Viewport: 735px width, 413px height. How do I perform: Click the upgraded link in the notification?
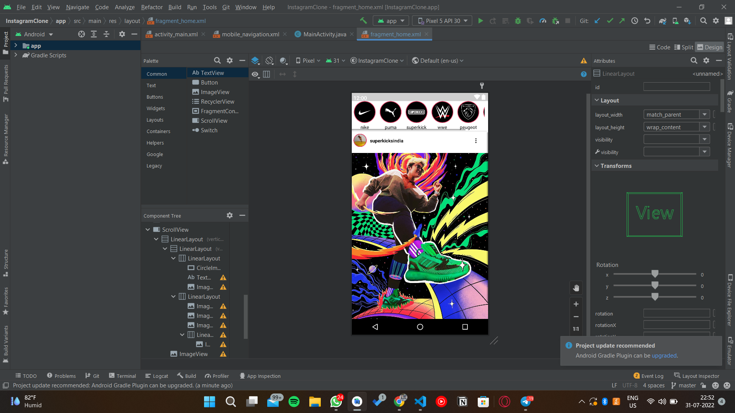click(664, 356)
